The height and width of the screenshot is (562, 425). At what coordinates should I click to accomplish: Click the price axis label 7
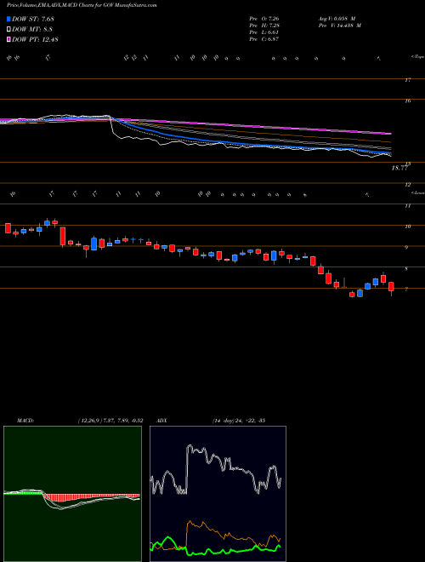(407, 290)
